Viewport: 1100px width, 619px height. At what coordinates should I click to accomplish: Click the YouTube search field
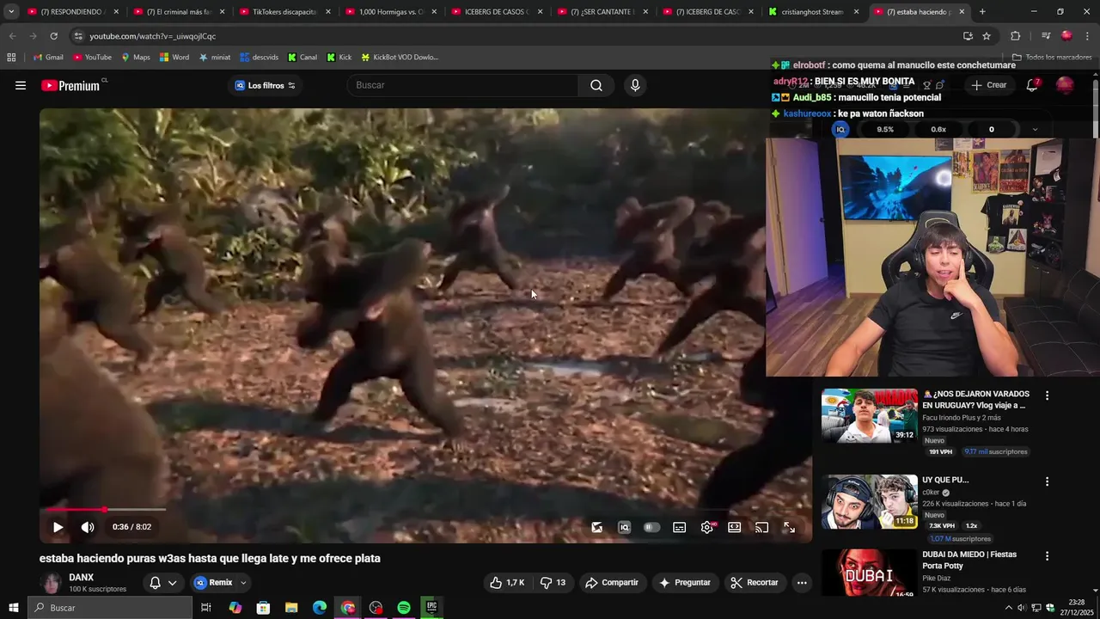[462, 85]
